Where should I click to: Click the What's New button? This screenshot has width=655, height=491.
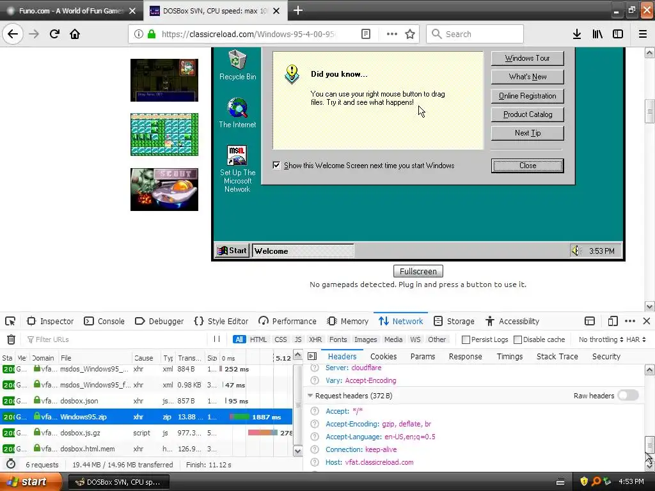coord(527,77)
